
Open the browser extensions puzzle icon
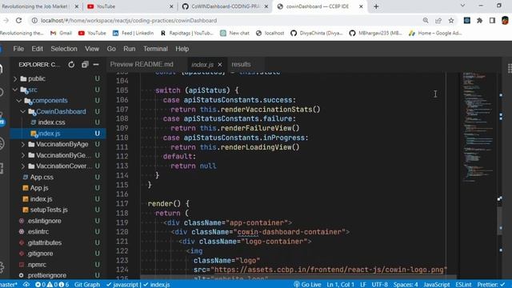click(479, 20)
